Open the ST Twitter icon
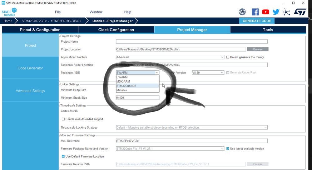 coord(276,12)
